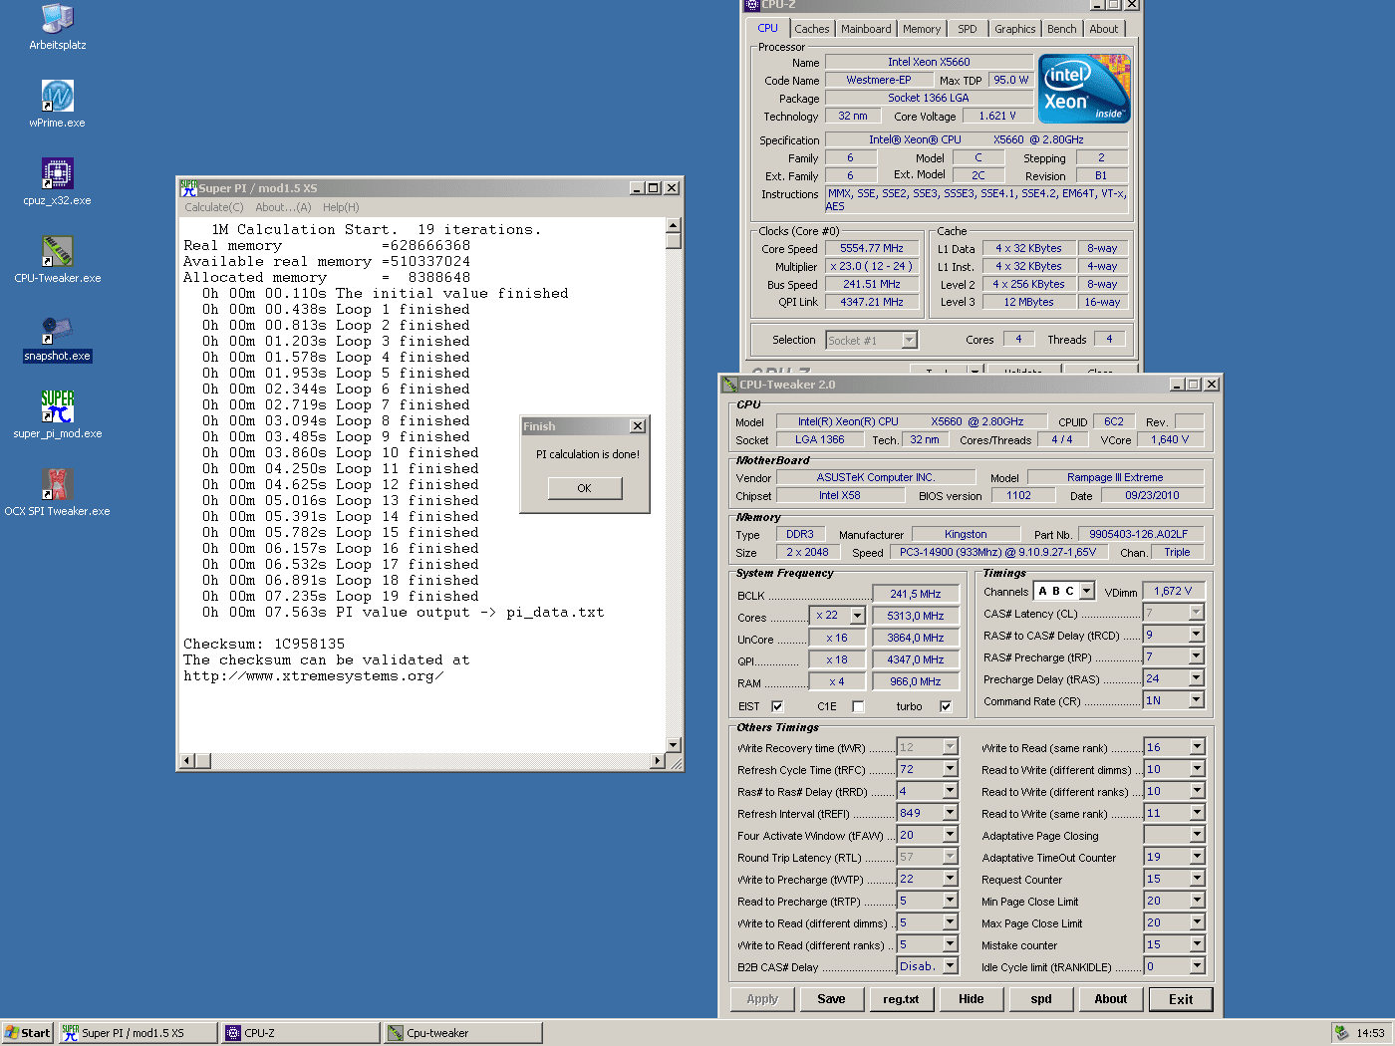Select the CPU-Tweaker.exe desktop shortcut
Screen dimensions: 1395x1046
coord(57,259)
